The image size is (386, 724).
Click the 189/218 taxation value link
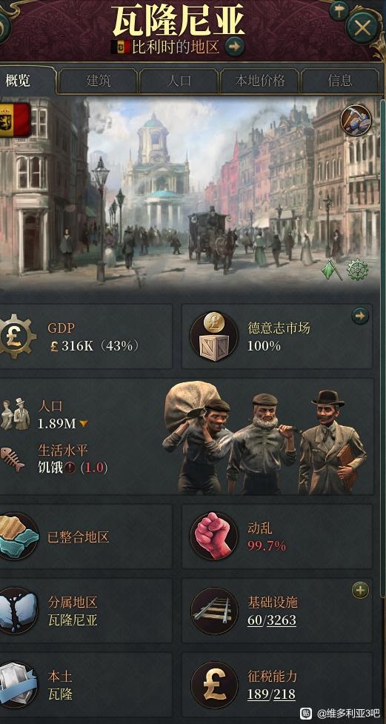tap(271, 694)
